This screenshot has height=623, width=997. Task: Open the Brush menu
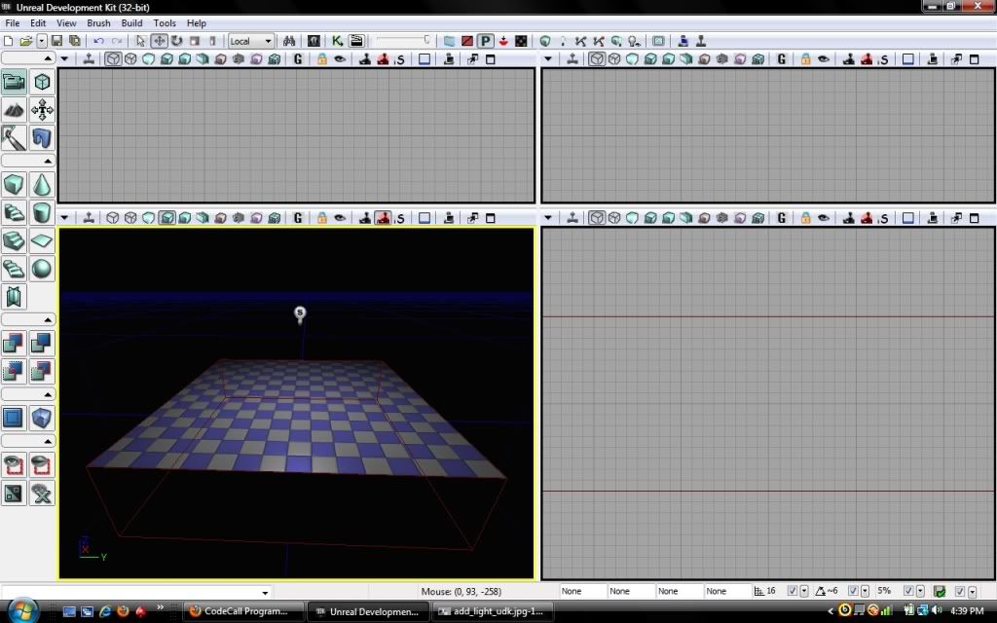98,23
